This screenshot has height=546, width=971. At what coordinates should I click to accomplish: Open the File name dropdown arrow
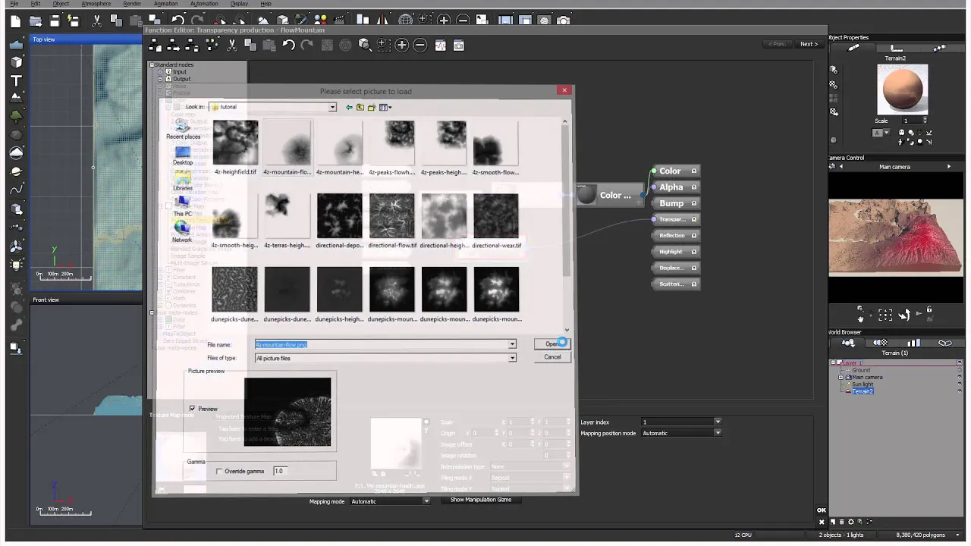(512, 344)
